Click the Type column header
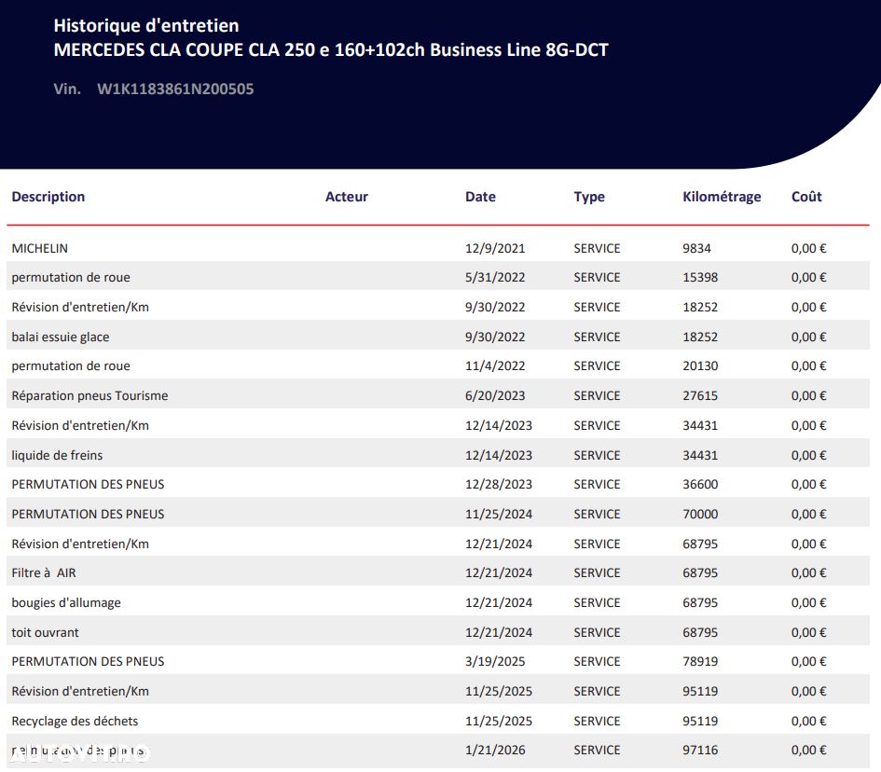Viewport: 881px width, 772px height. click(589, 198)
